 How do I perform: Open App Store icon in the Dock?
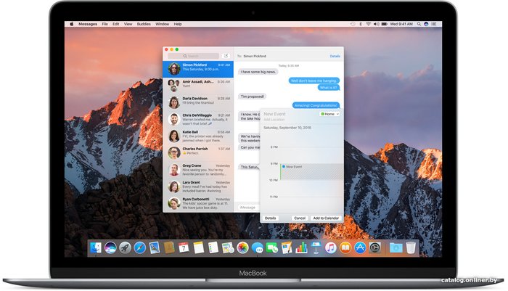[x=360, y=248]
